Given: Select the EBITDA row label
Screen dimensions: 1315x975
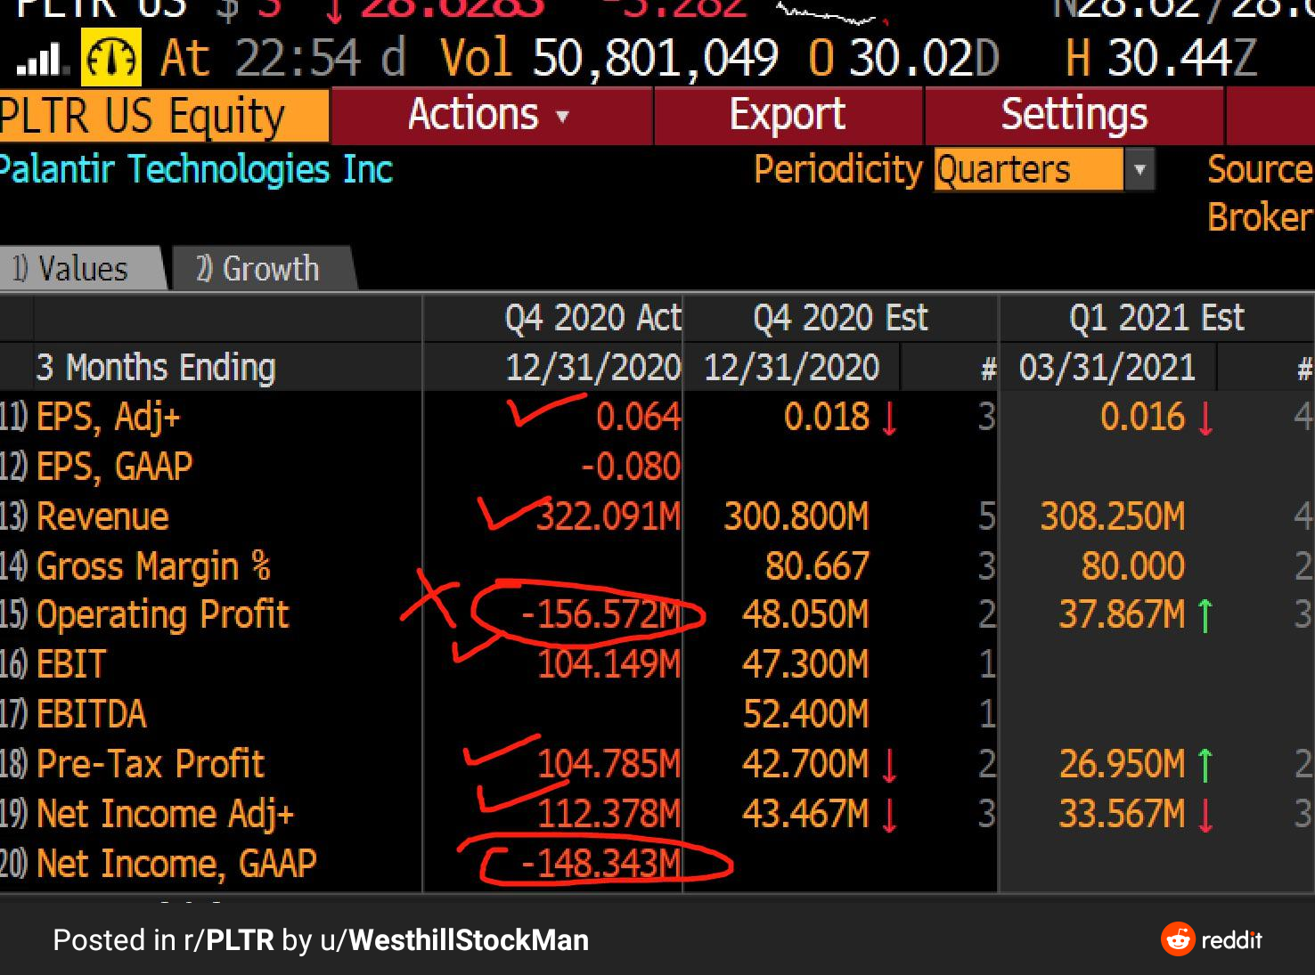Looking at the screenshot, I should pos(91,715).
